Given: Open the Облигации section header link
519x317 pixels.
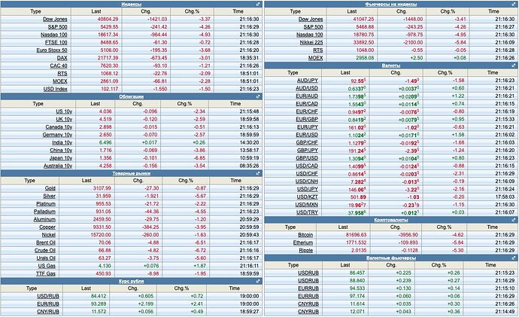Looking at the screenshot, I should click(132, 96).
